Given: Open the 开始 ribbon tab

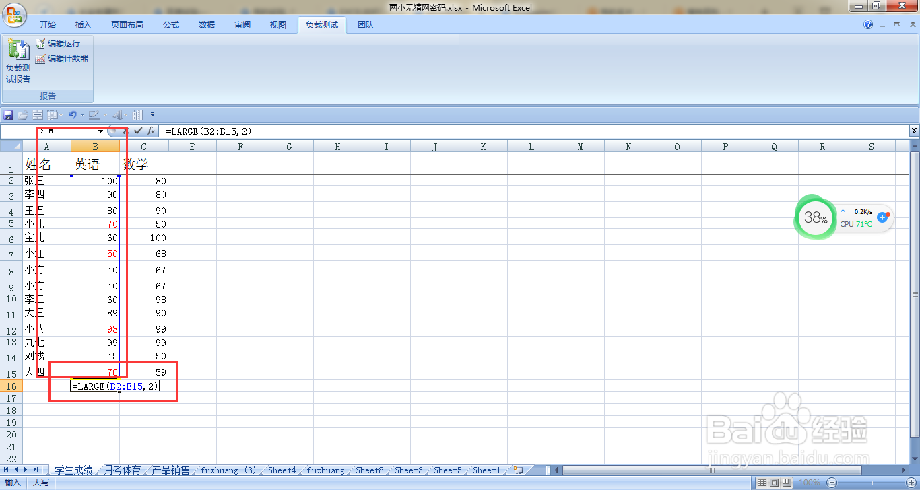Looking at the screenshot, I should [47, 25].
